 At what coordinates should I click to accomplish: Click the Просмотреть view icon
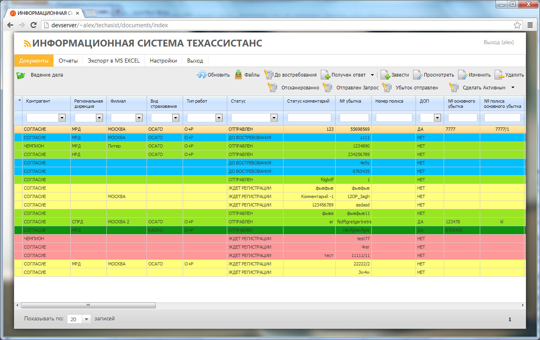point(418,75)
